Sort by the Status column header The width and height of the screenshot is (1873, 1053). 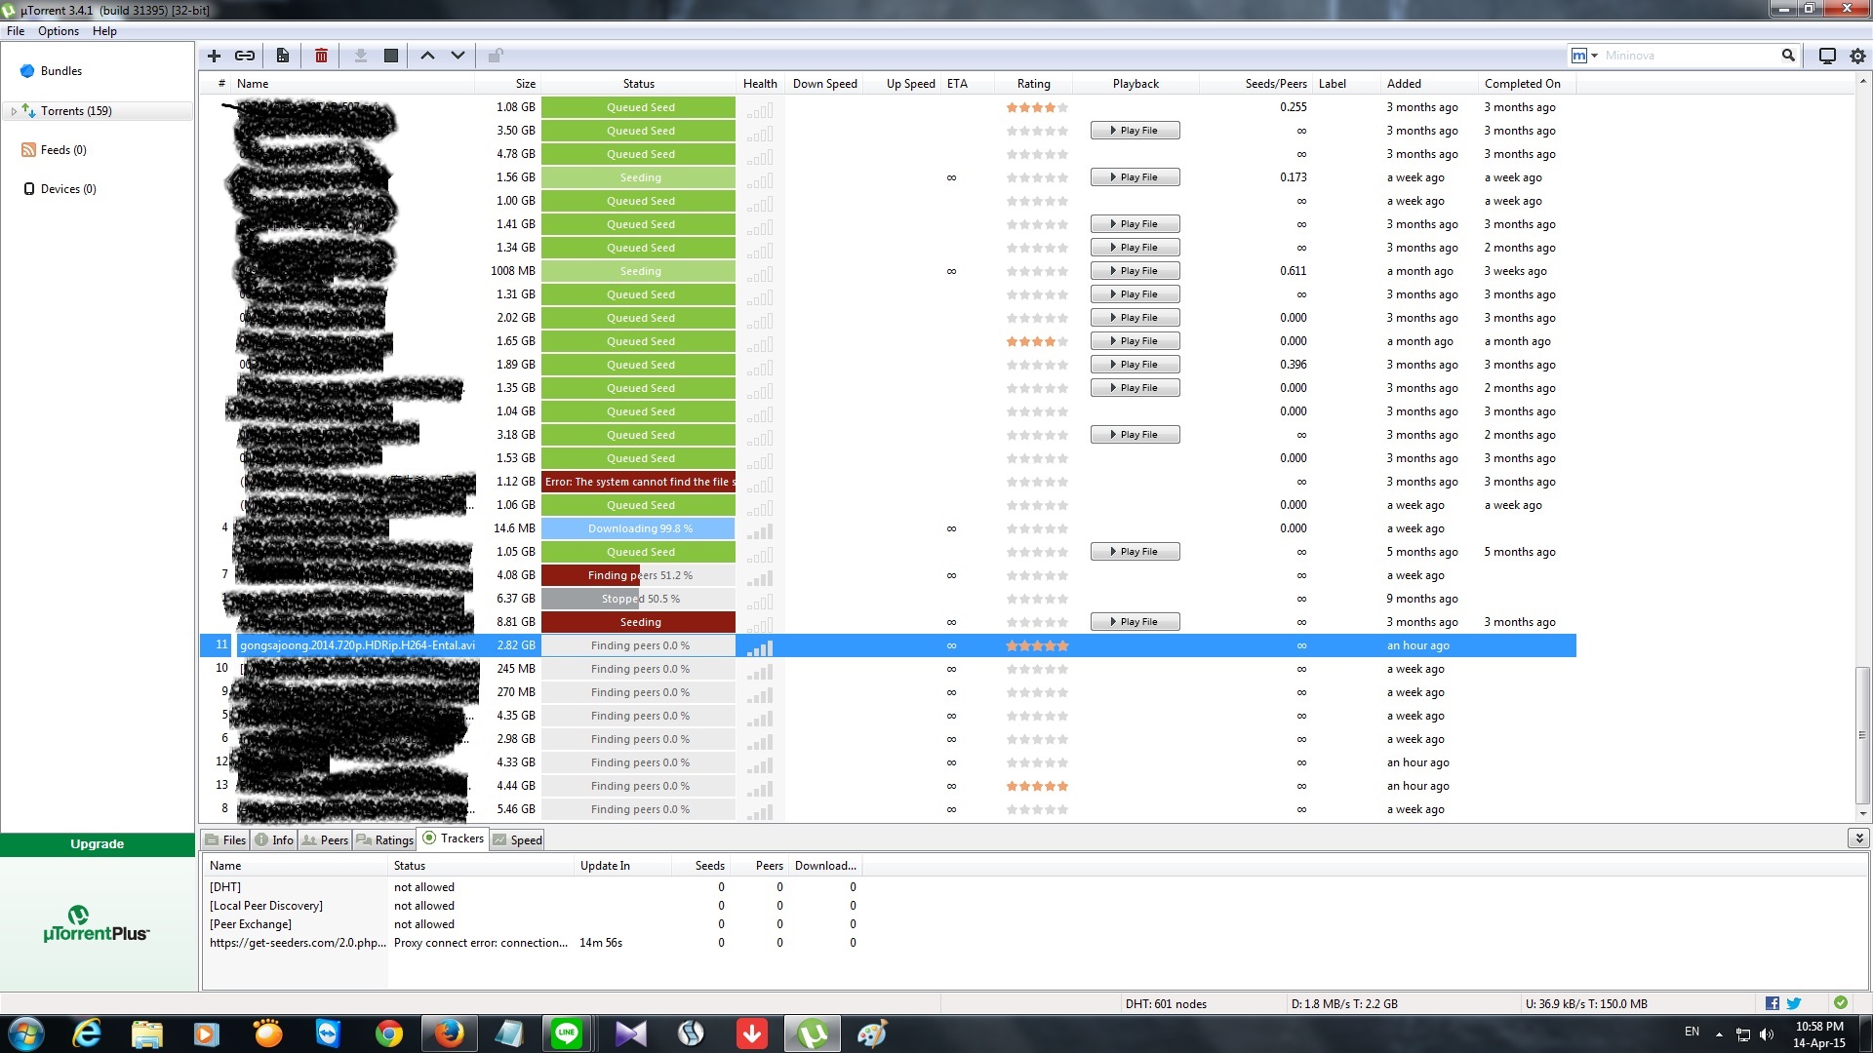click(x=639, y=84)
